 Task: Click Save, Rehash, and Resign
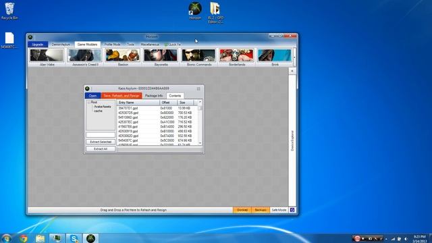click(x=122, y=96)
